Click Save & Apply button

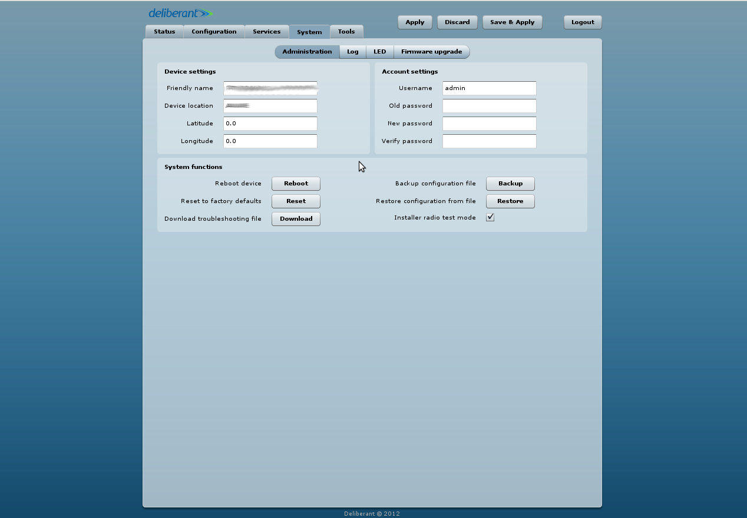tap(512, 22)
